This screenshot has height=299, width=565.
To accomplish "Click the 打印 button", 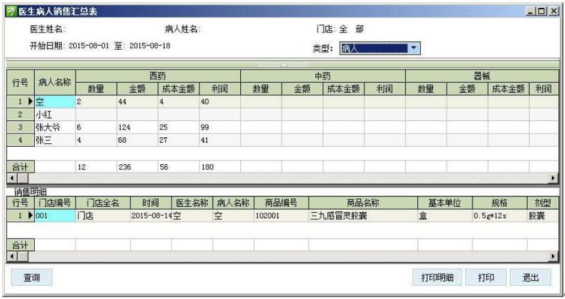I will click(x=486, y=277).
